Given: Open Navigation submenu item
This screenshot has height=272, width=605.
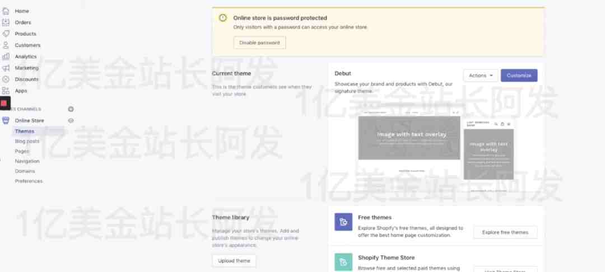Looking at the screenshot, I should click(x=27, y=161).
